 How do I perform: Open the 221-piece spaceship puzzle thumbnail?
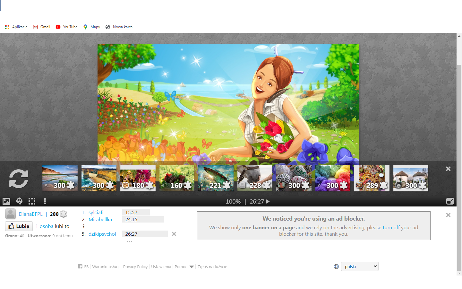(216, 178)
